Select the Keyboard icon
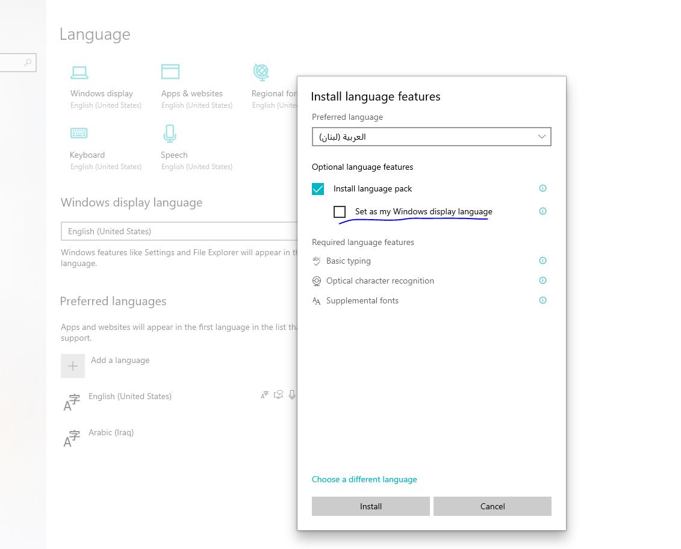This screenshot has width=681, height=549. pos(79,133)
